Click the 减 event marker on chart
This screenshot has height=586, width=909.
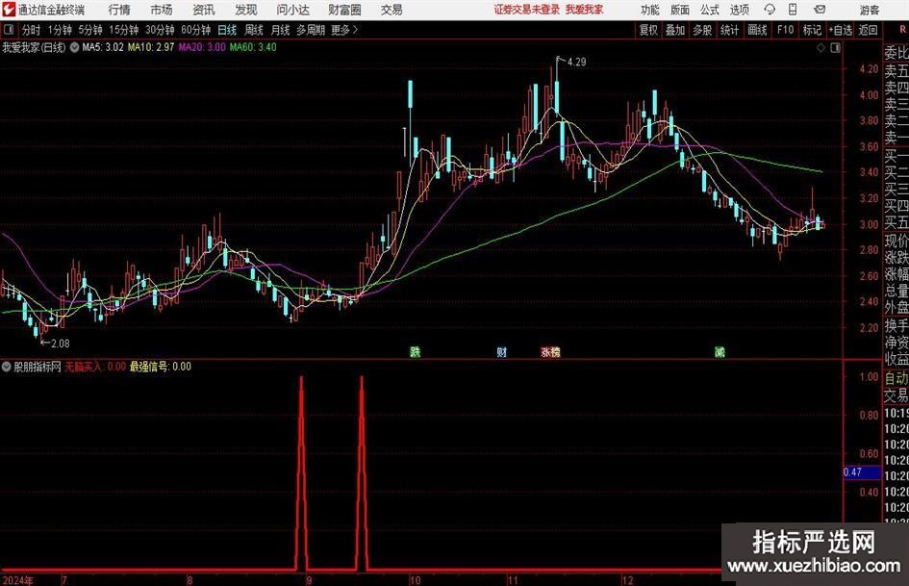pos(720,351)
